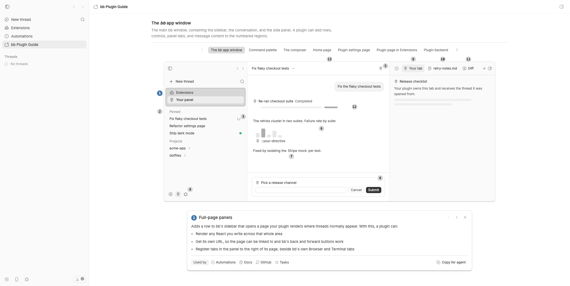
Task: Toggle the left sidebar panel icon
Action: [7, 7]
